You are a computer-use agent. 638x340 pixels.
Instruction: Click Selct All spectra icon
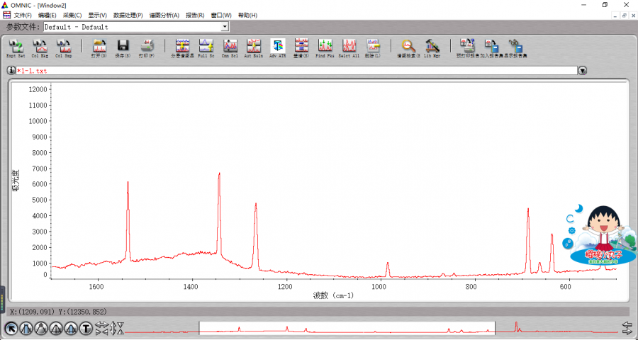[x=349, y=48]
